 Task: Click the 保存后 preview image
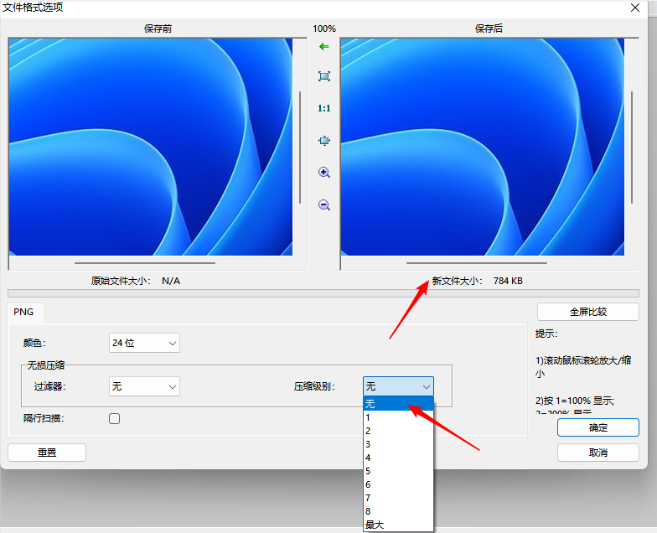483,147
